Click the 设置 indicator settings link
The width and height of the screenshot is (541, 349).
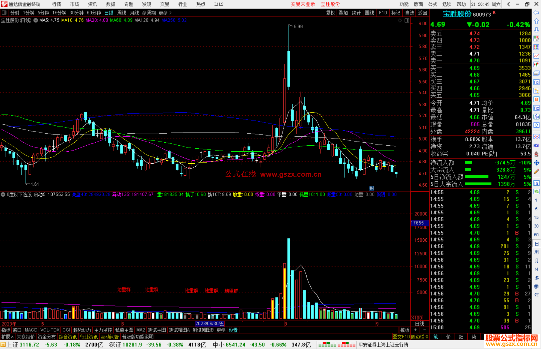[233, 330]
